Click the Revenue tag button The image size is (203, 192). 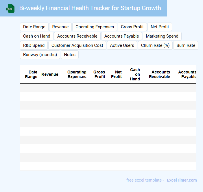click(x=60, y=27)
